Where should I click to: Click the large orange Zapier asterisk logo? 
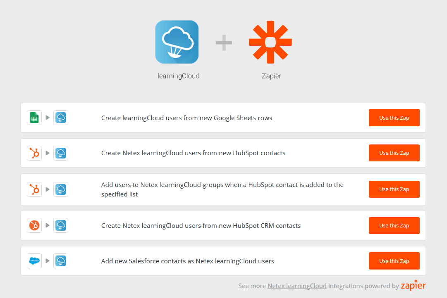tap(270, 42)
